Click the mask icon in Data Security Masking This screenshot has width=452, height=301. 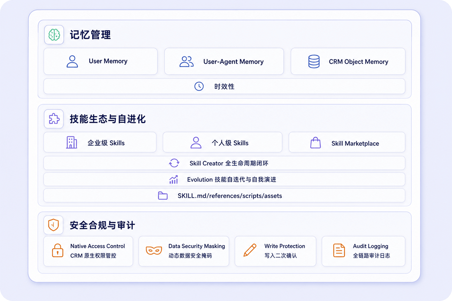coord(154,251)
